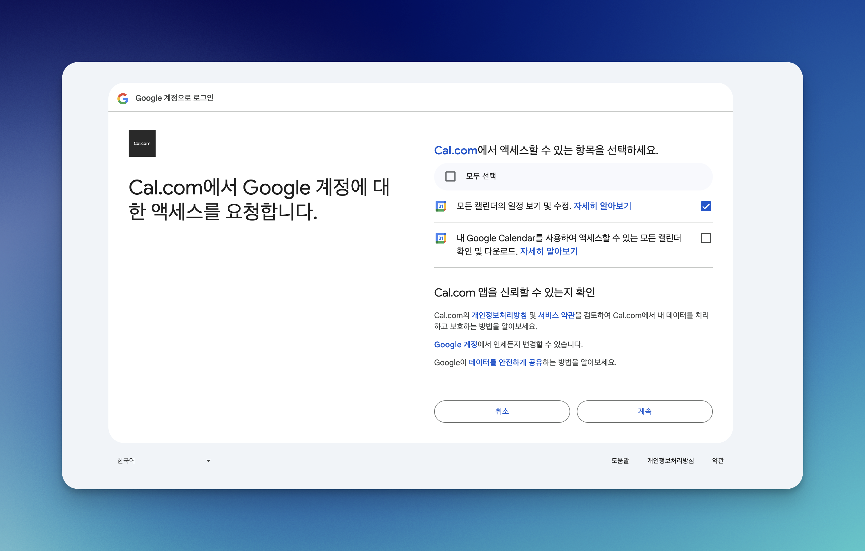
Task: Click the Cal.com app logo thumbnail
Action: click(142, 143)
